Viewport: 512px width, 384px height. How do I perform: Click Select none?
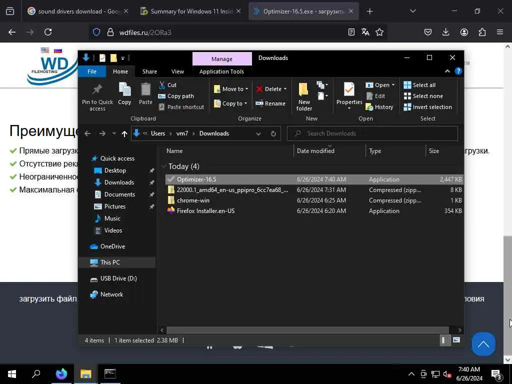[x=423, y=96]
